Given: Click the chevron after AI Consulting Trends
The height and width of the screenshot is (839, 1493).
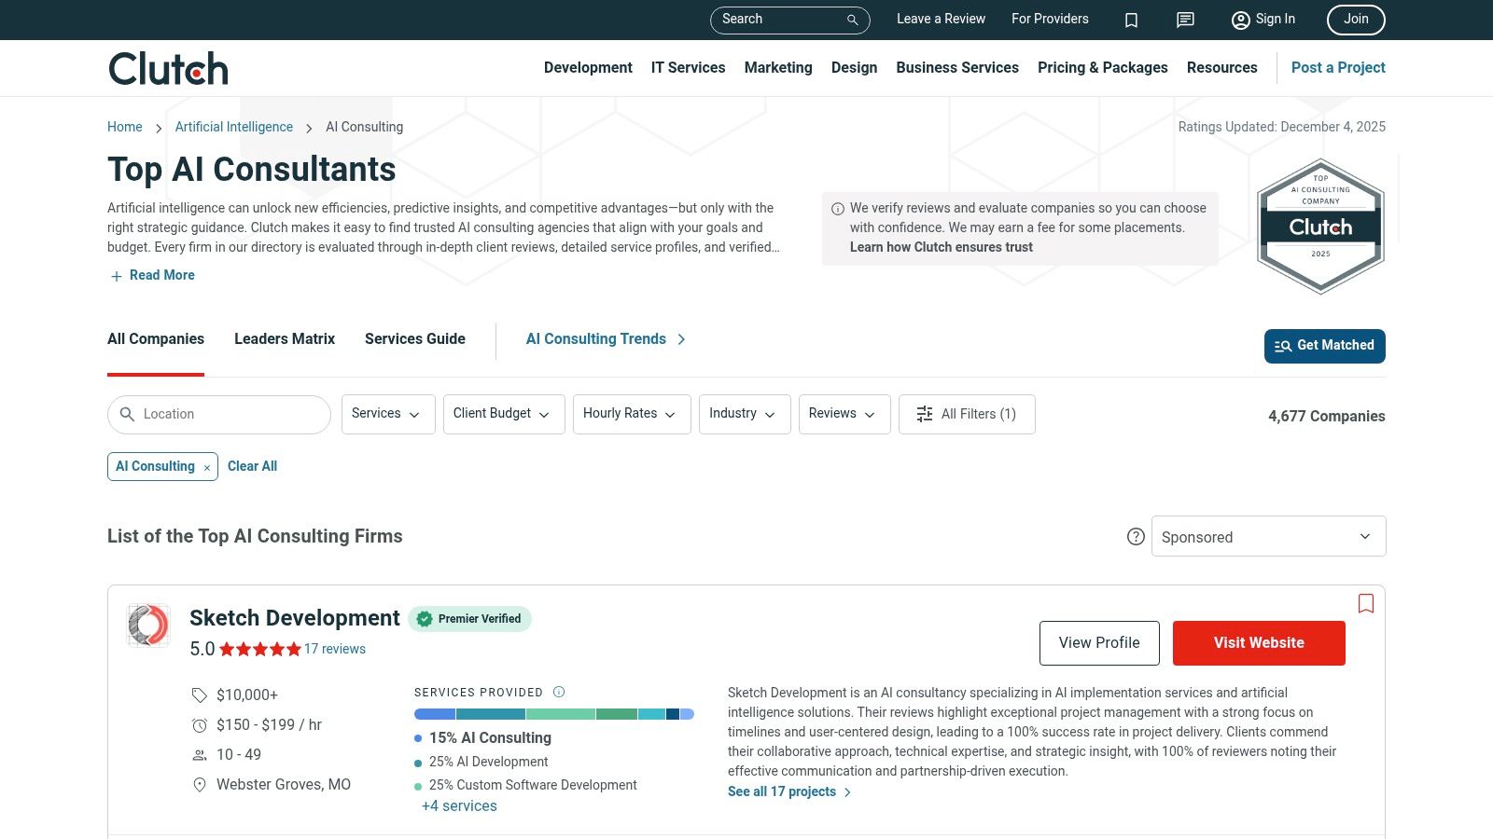Looking at the screenshot, I should (x=681, y=339).
